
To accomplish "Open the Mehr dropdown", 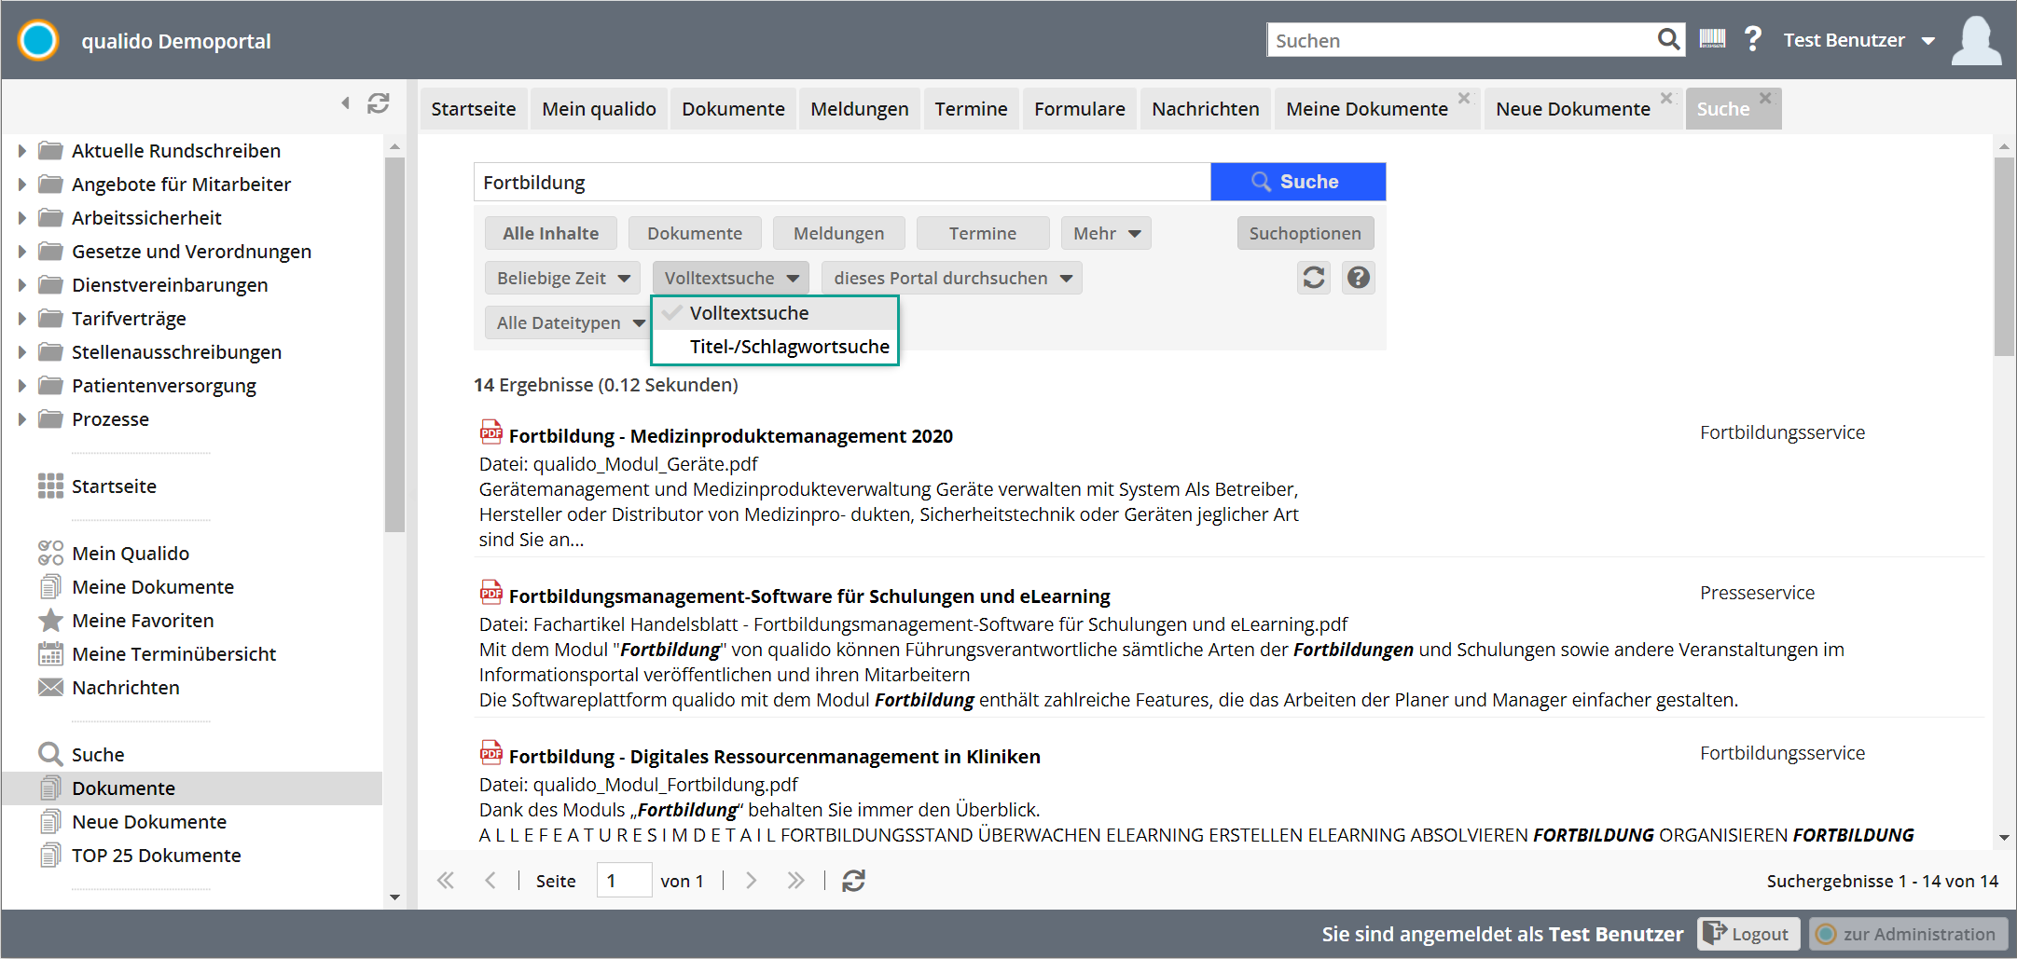I will [x=1106, y=233].
